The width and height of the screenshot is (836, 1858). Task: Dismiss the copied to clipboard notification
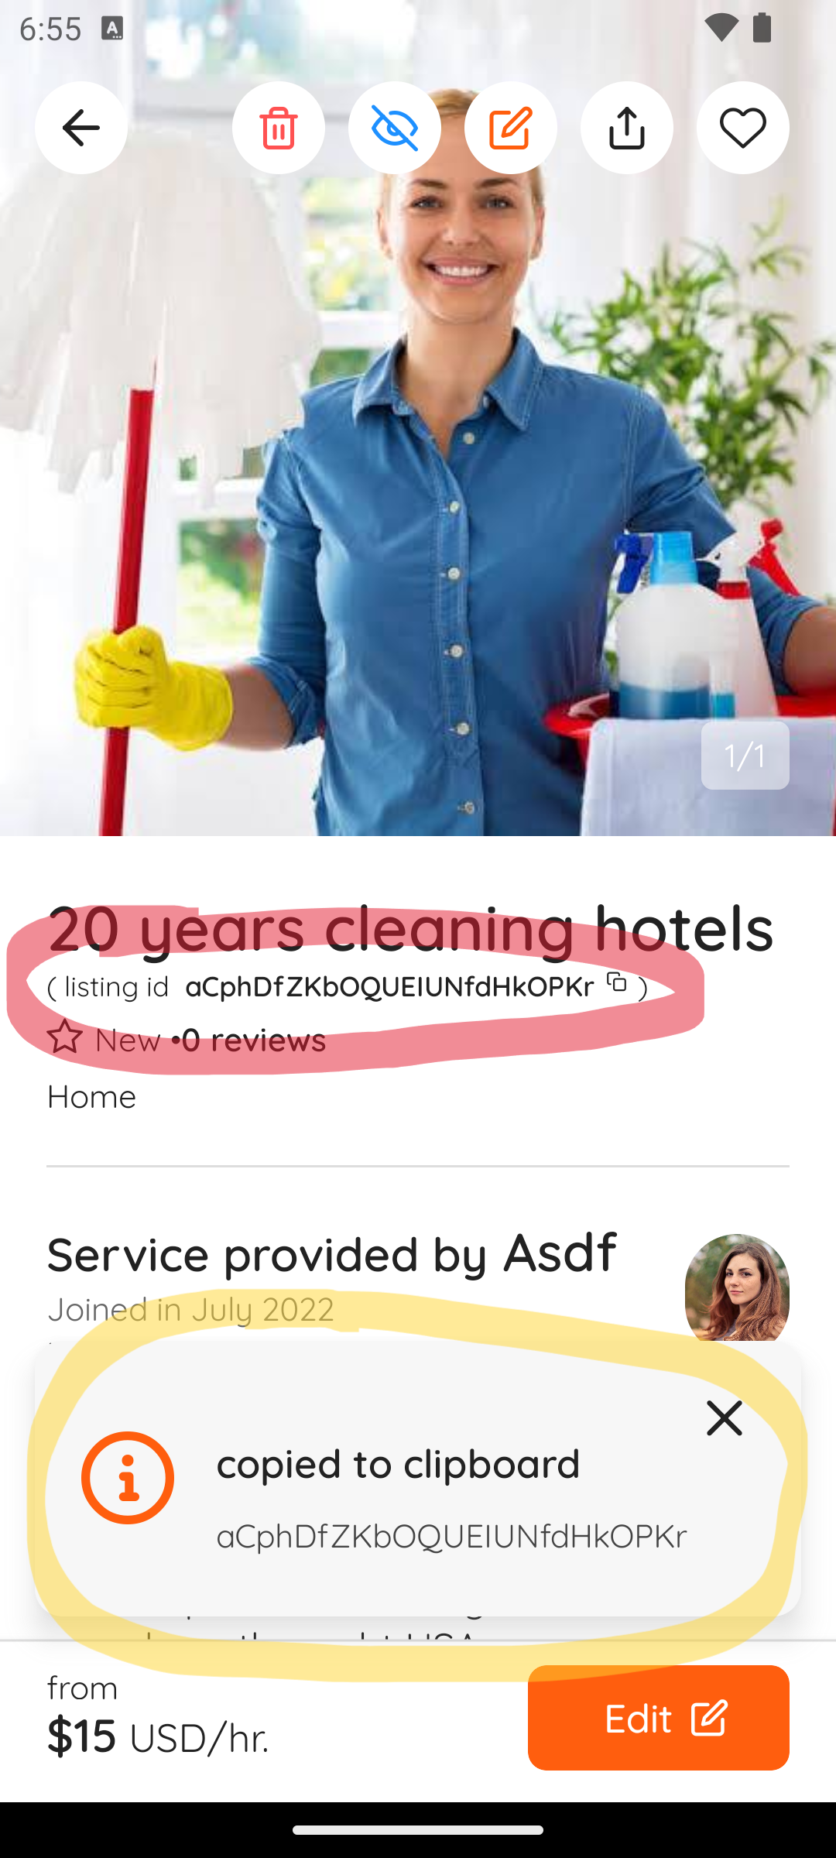[725, 1417]
